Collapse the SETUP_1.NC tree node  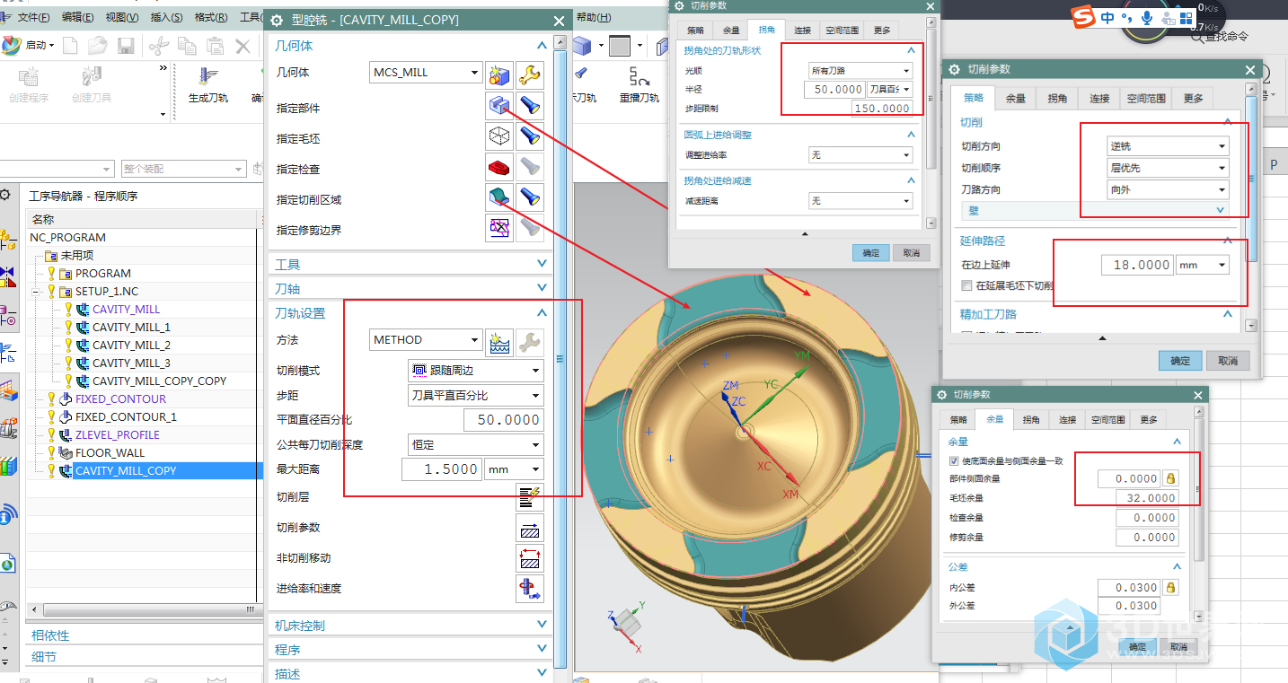[35, 292]
